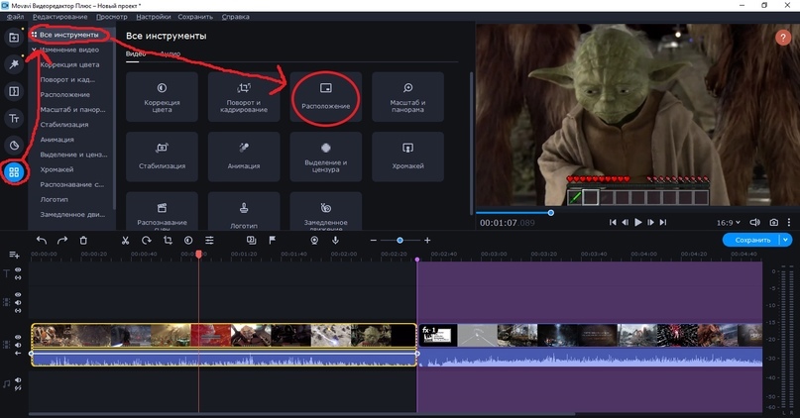The height and width of the screenshot is (418, 800).
Task: Open transition wizard icon in toolbar
Action: click(x=252, y=240)
